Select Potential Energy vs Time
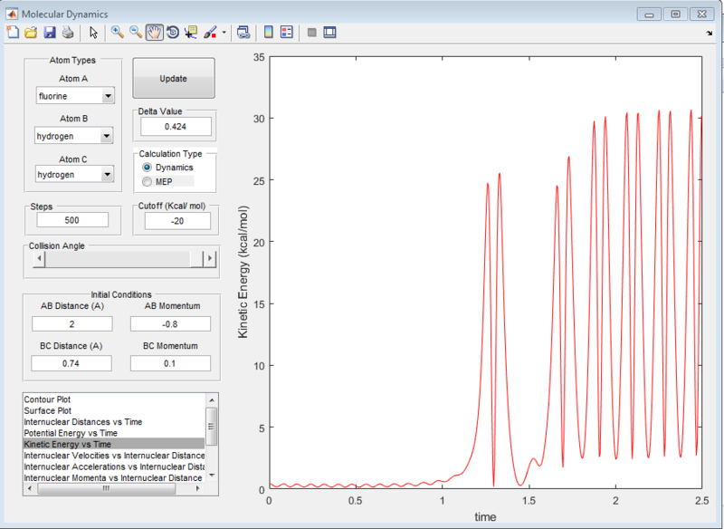This screenshot has width=724, height=529. tap(114, 433)
